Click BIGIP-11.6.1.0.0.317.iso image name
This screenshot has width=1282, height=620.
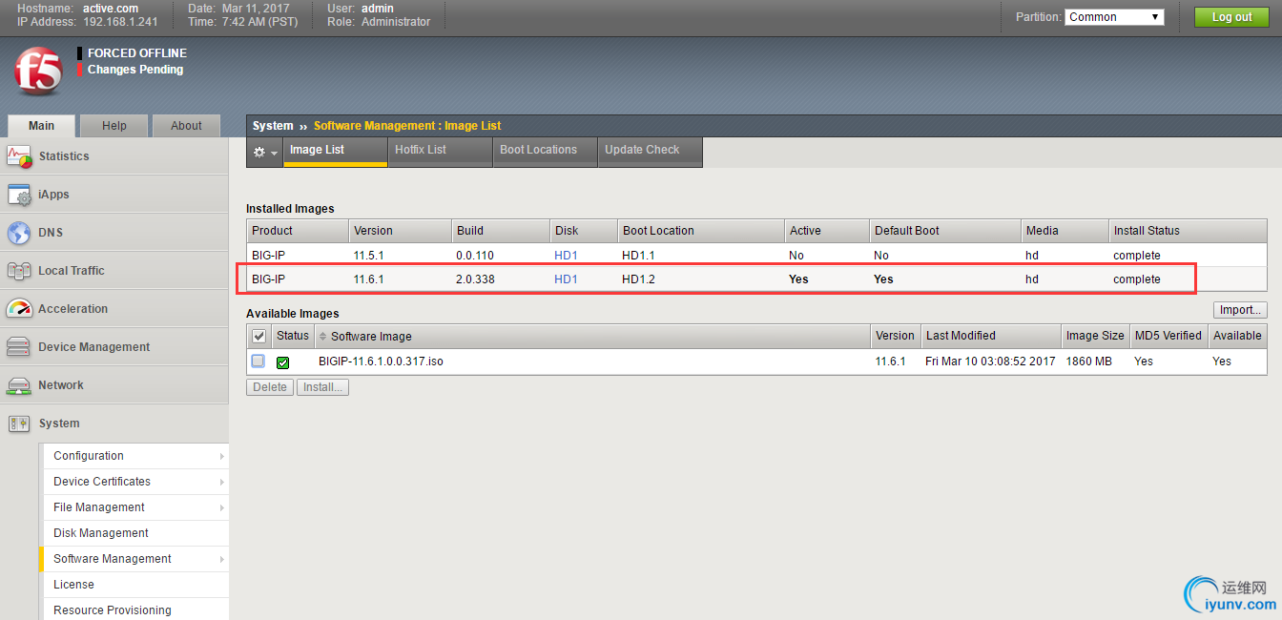pos(381,362)
